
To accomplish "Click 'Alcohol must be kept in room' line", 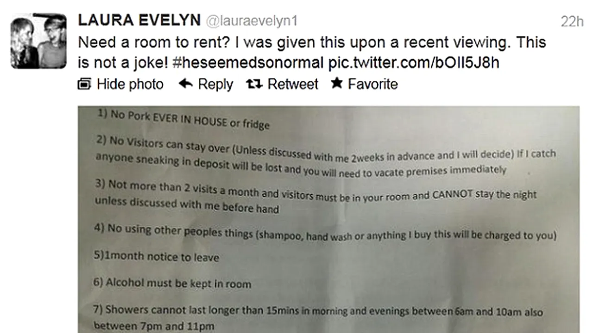I will coord(172,283).
